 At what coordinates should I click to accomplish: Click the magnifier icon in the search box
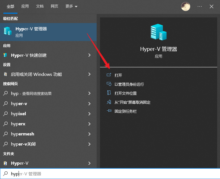click(x=5, y=174)
